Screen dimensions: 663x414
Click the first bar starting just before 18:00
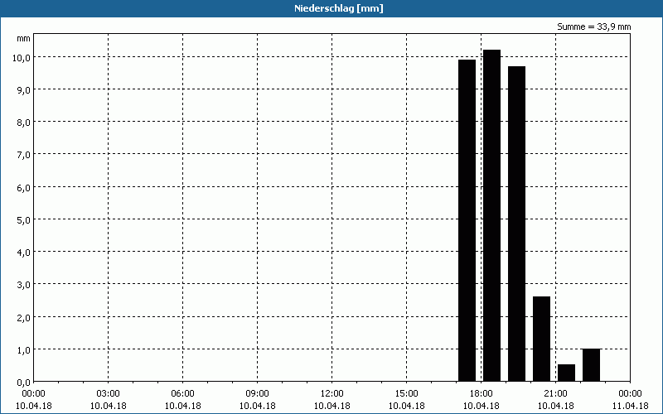(x=467, y=220)
